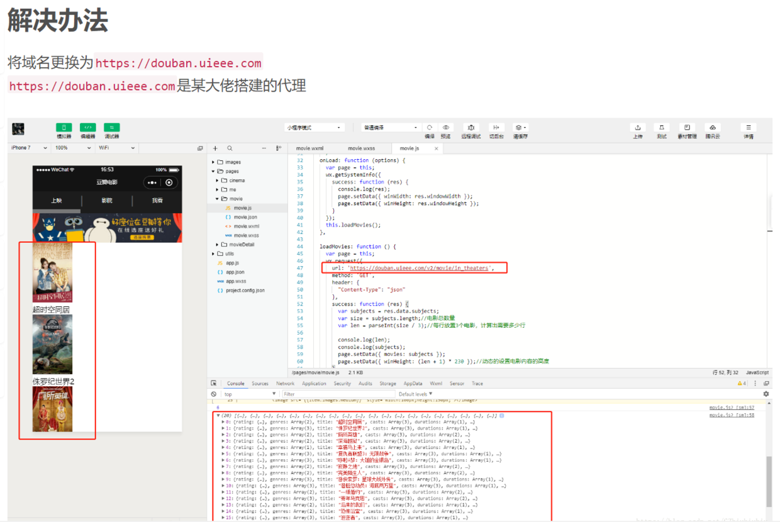The height and width of the screenshot is (522, 780).
Task: Click the detach simulator window icon
Action: pyautogui.click(x=200, y=148)
